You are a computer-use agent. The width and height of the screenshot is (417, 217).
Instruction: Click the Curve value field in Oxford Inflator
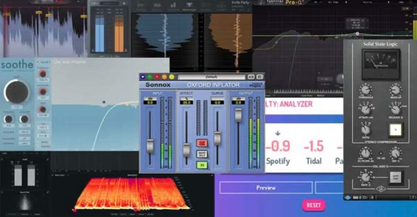[x=217, y=102]
